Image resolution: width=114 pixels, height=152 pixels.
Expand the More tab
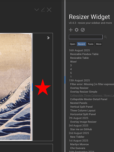click(x=99, y=44)
